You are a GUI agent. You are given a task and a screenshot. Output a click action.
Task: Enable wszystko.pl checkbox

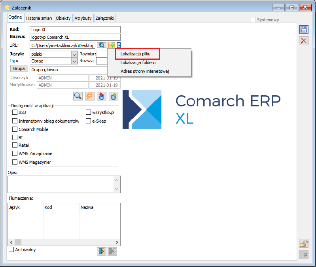click(88, 112)
